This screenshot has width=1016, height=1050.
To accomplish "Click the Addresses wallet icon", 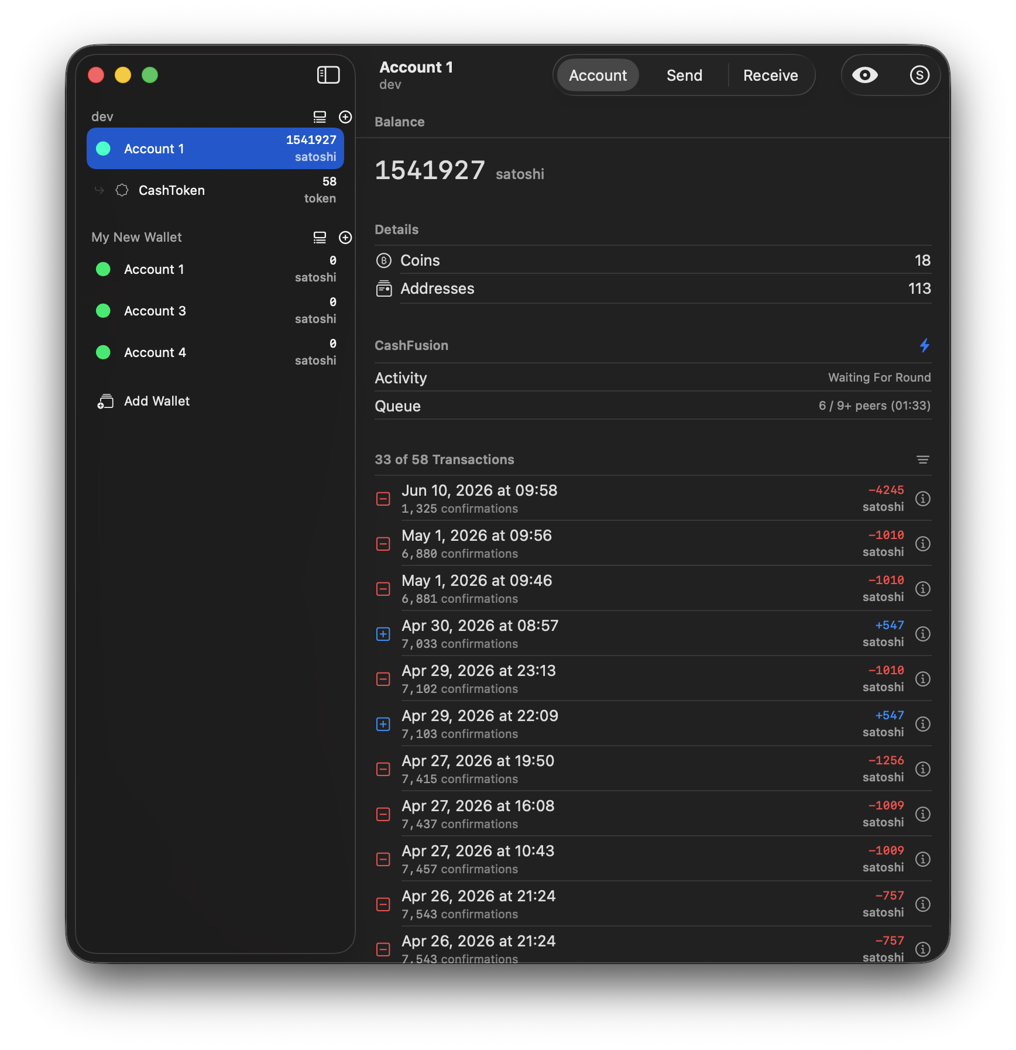I will [384, 289].
